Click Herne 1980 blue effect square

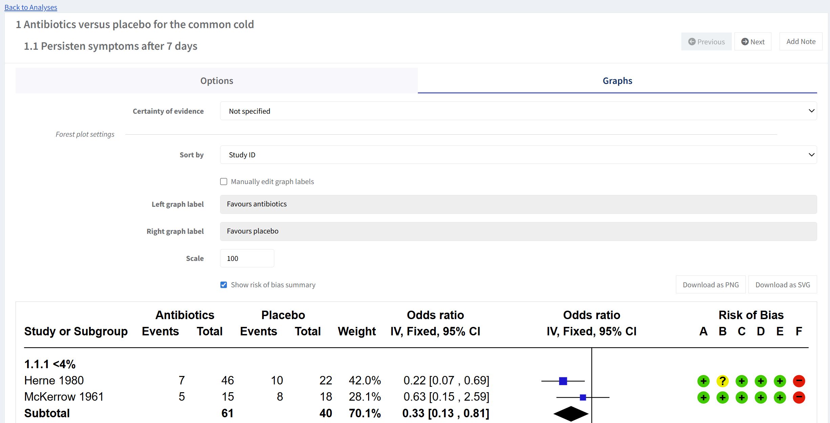pos(563,381)
